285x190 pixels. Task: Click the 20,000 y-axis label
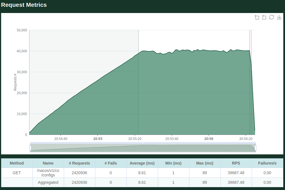pyautogui.click(x=22, y=93)
